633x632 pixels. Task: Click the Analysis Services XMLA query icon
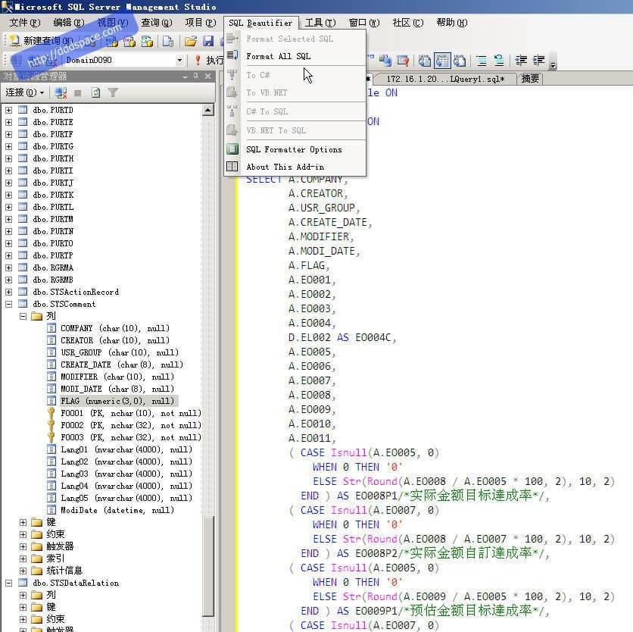pos(147,41)
